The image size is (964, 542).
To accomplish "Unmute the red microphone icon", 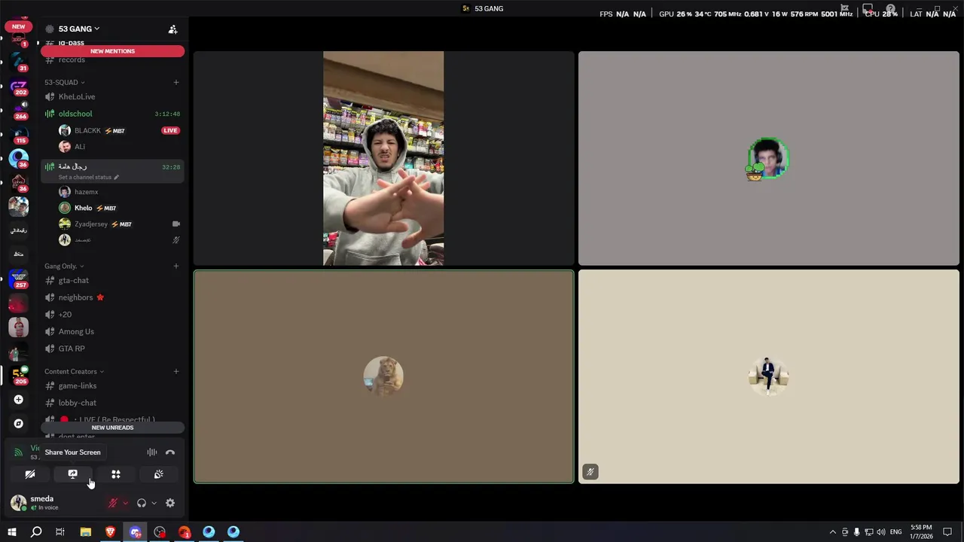I will coord(113,503).
